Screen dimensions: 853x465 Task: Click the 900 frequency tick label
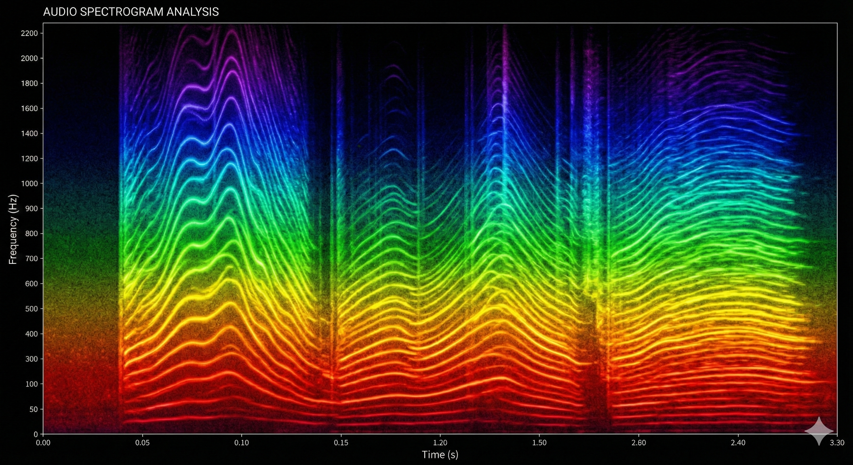[32, 209]
